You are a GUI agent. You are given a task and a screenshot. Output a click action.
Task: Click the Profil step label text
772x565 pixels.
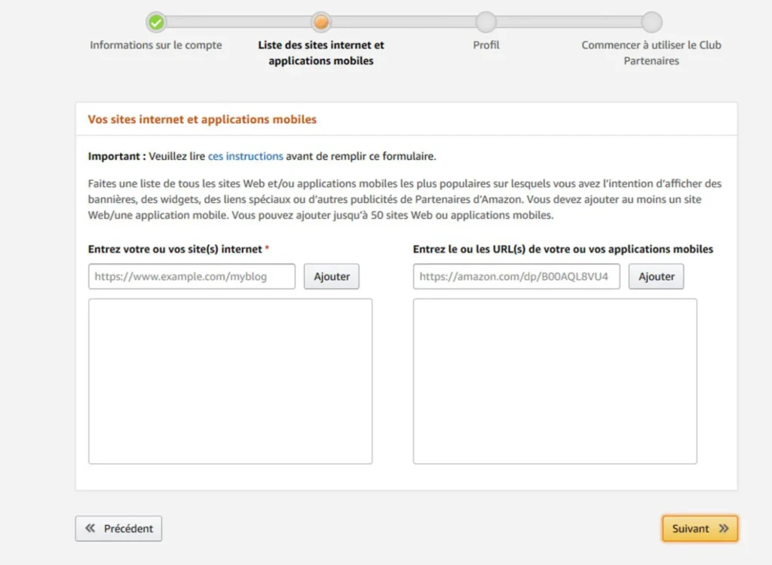486,45
